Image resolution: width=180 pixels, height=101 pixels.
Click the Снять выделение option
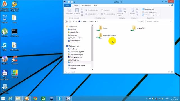[x=149, y=12]
